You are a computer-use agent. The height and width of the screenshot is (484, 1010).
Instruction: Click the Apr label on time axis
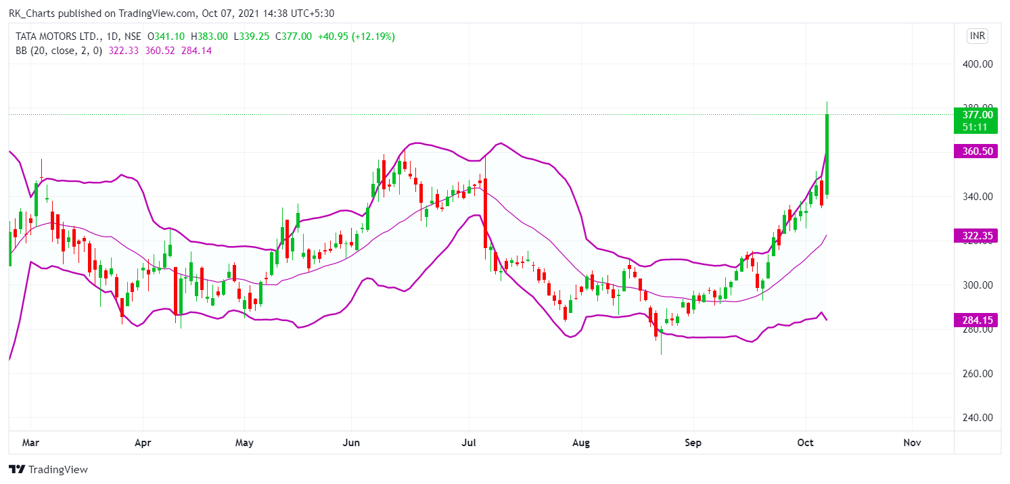[x=143, y=443]
